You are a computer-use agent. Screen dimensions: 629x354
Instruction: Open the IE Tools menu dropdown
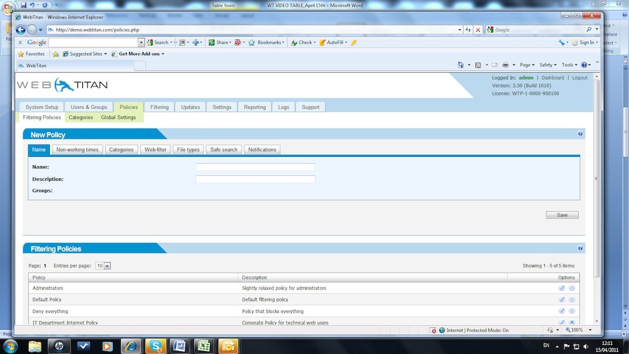click(569, 65)
